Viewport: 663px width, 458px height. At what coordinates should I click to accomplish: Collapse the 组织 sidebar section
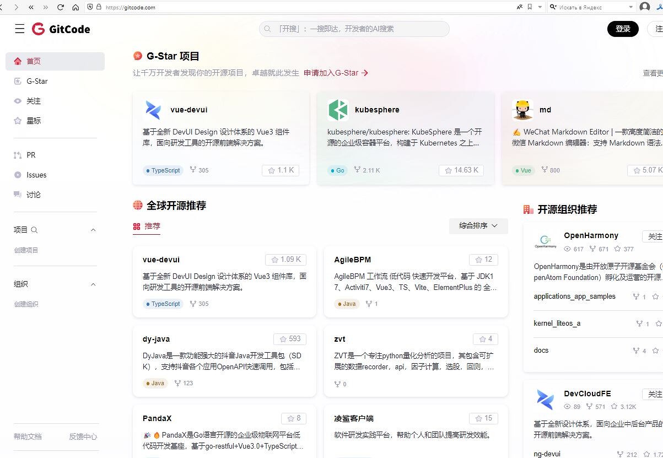pyautogui.click(x=93, y=284)
